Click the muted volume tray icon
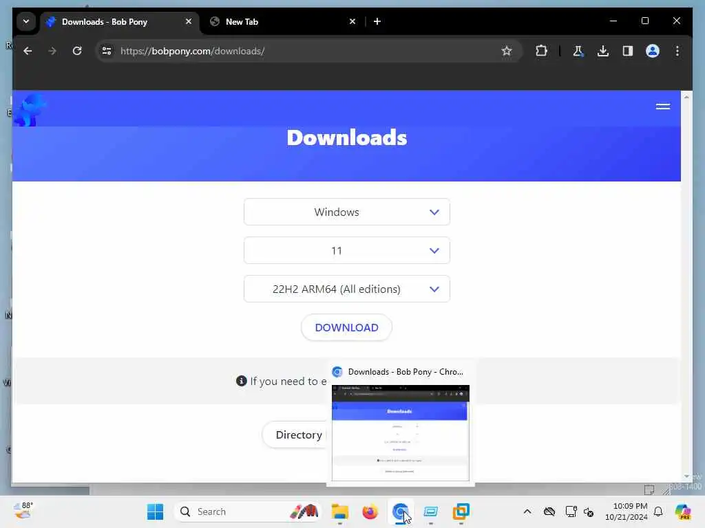Screen dimensions: 705x528 (x=589, y=511)
